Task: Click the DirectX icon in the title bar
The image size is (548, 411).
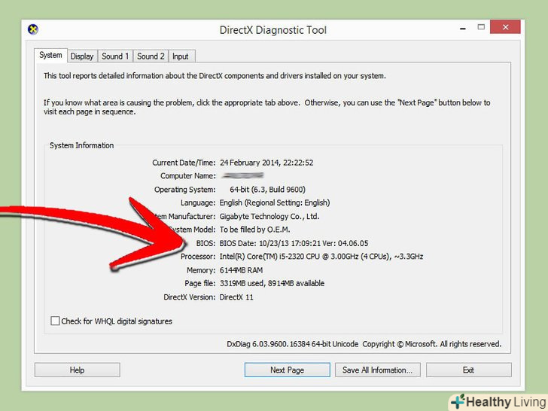Action: [32, 30]
